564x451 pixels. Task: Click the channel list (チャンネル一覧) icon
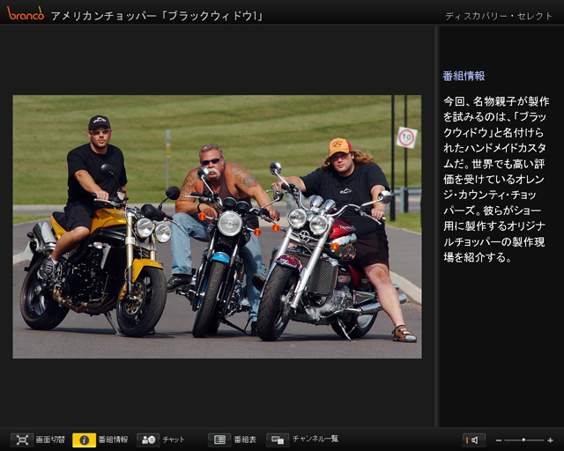pos(278,440)
